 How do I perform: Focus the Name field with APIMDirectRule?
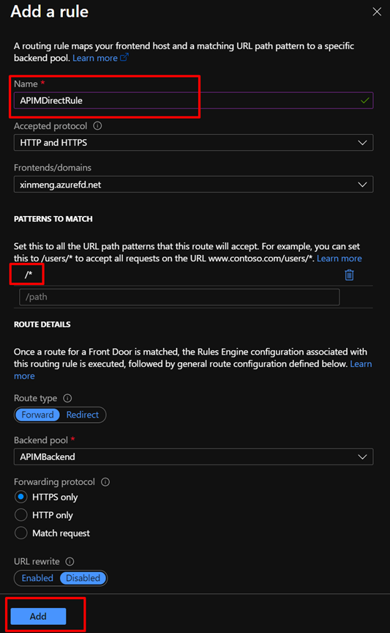194,100
